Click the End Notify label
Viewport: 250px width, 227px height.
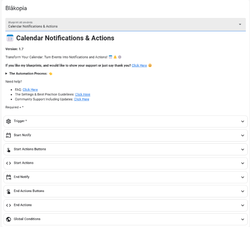pos(22,177)
